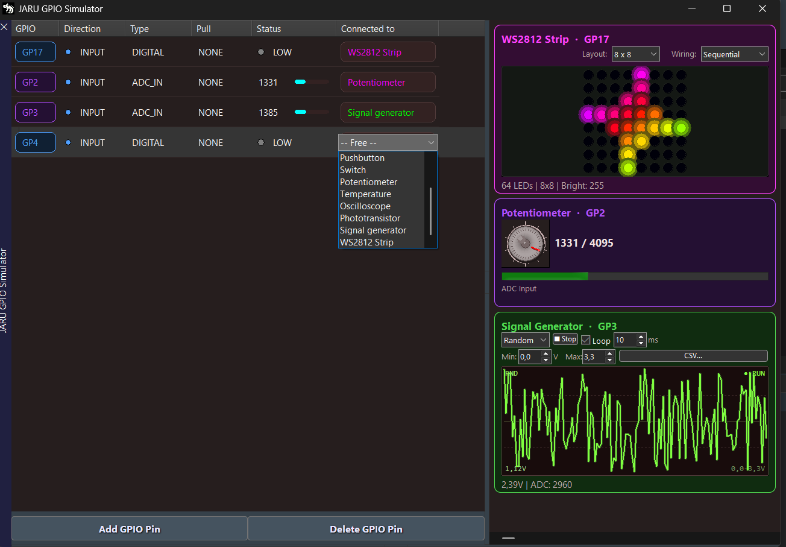The height and width of the screenshot is (547, 786).
Task: Toggle the LOW status indicator for GP4
Action: click(261, 142)
